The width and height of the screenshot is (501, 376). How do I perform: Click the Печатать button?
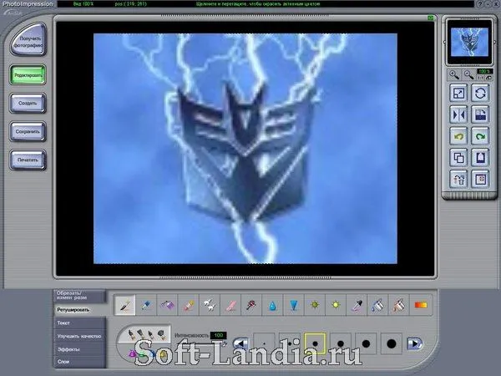click(x=28, y=160)
